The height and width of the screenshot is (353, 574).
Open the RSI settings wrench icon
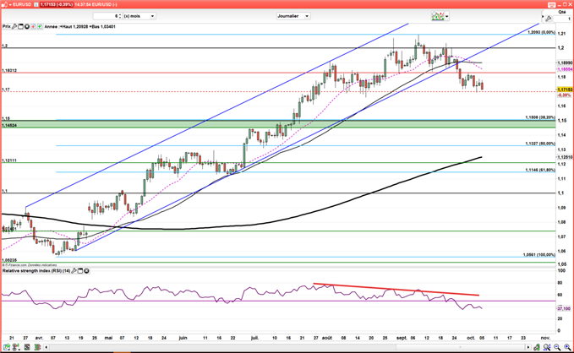(74, 271)
